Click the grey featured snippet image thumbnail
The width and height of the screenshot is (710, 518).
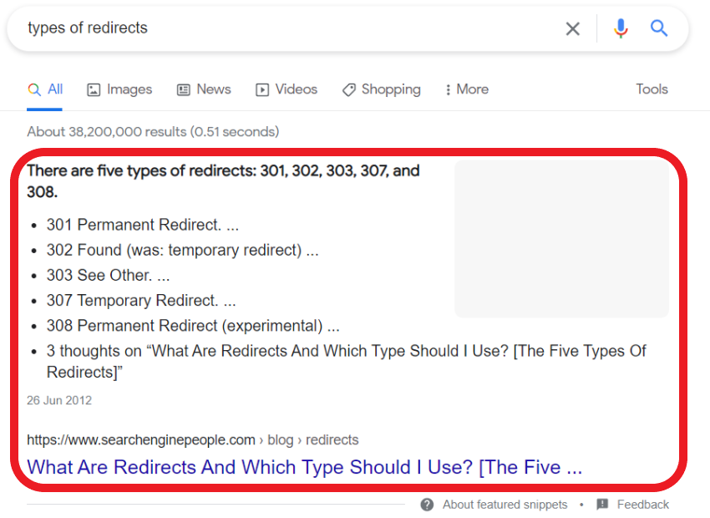(x=561, y=239)
